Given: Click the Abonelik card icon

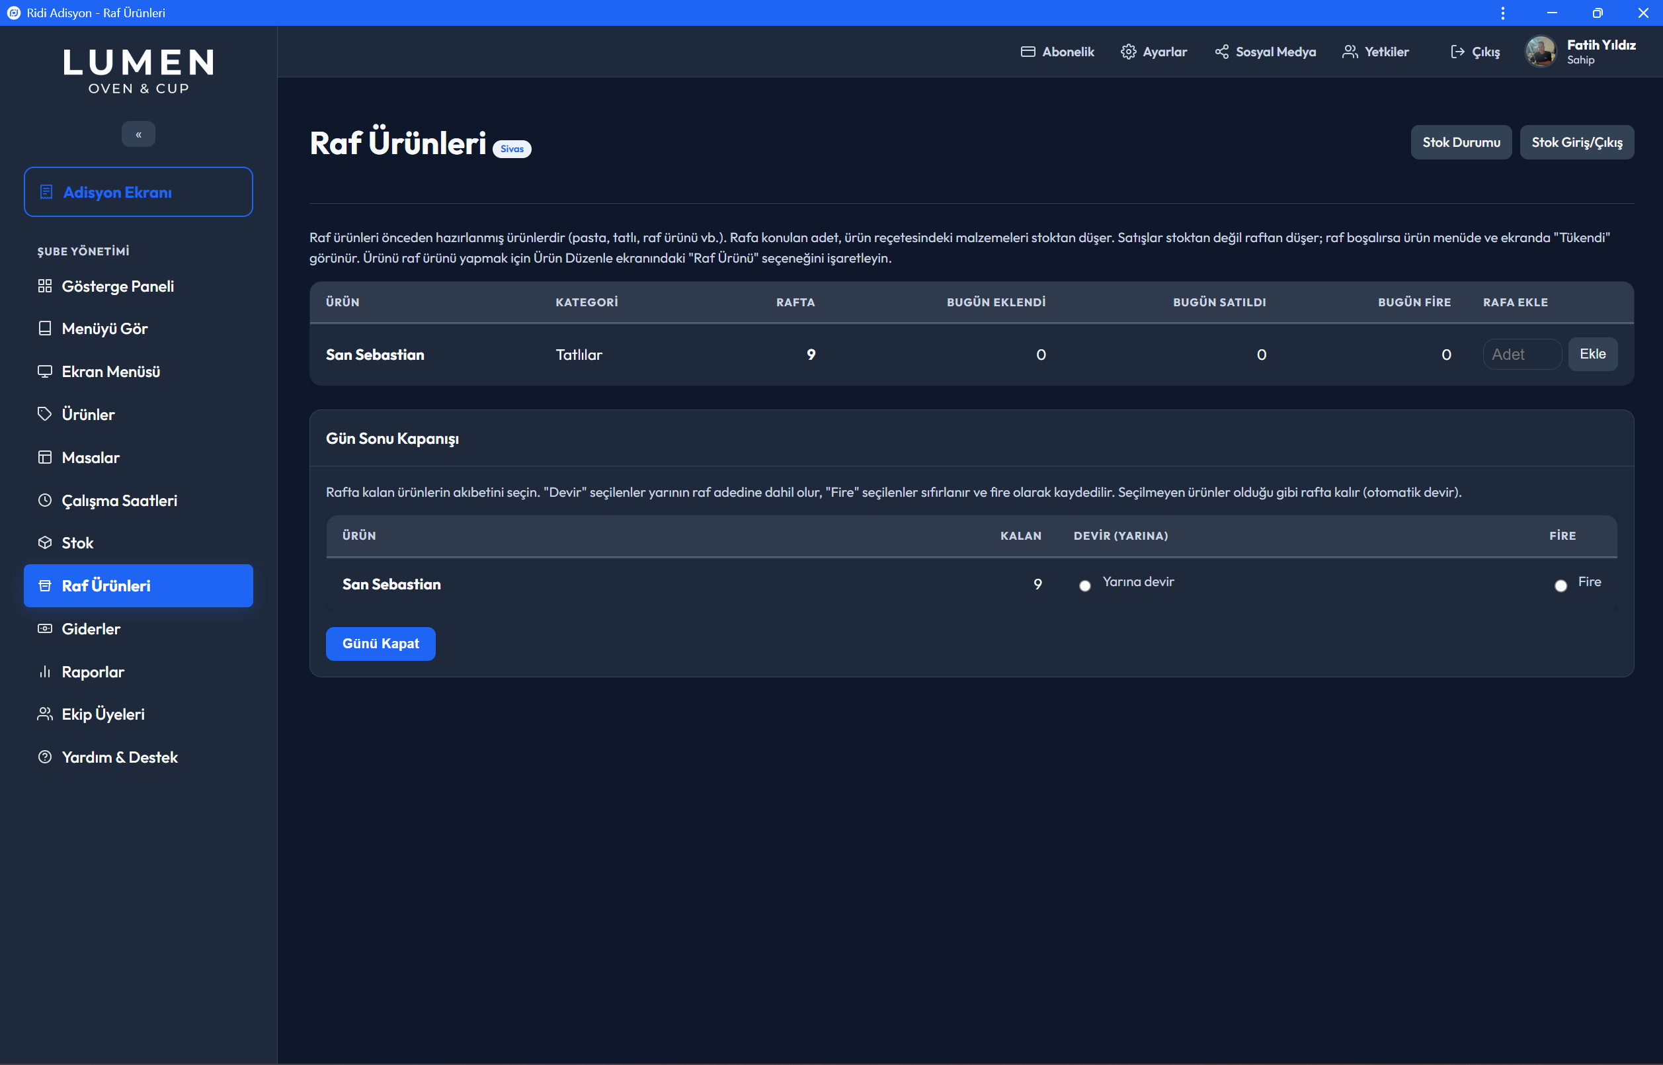Looking at the screenshot, I should (1028, 52).
